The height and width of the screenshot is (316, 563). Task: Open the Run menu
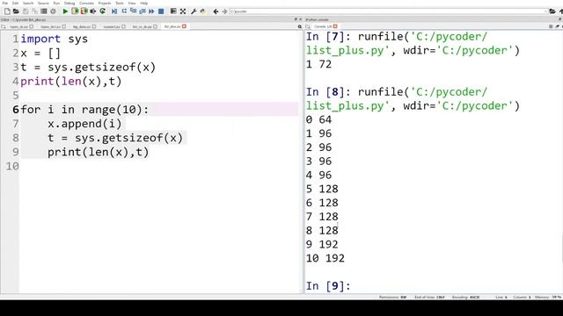point(56,4)
